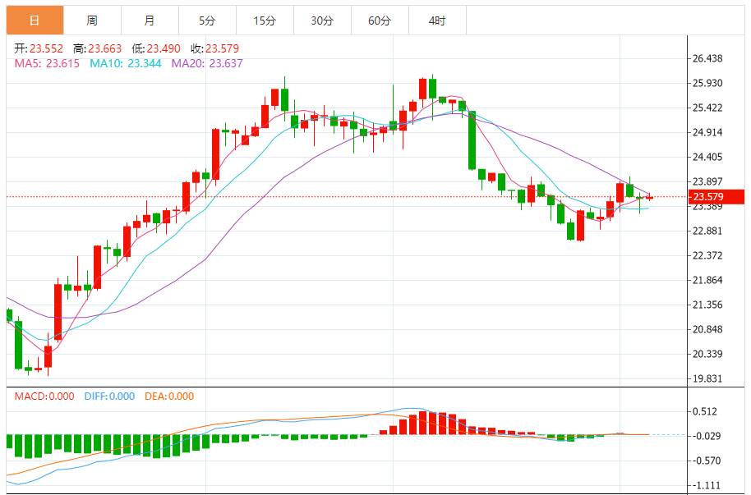The image size is (751, 495).
Task: Click the DIFF:0.000 indicator label
Action: (109, 396)
